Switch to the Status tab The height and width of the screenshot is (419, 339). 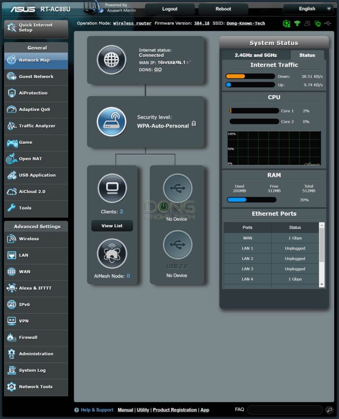307,55
